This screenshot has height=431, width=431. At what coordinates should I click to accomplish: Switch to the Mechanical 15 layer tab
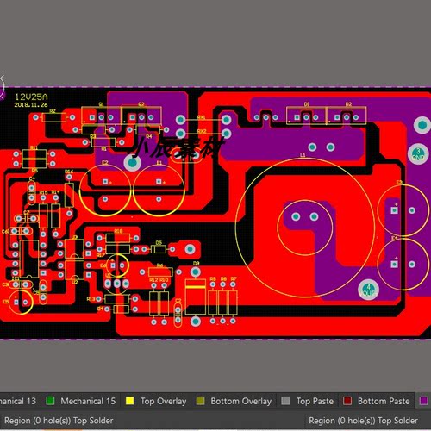81,401
